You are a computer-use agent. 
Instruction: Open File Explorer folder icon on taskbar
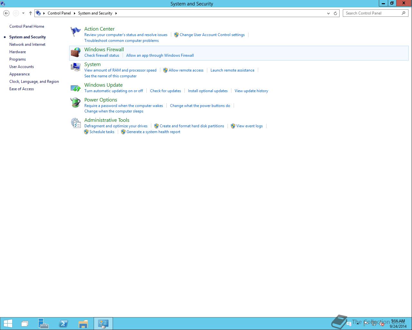click(x=83, y=324)
